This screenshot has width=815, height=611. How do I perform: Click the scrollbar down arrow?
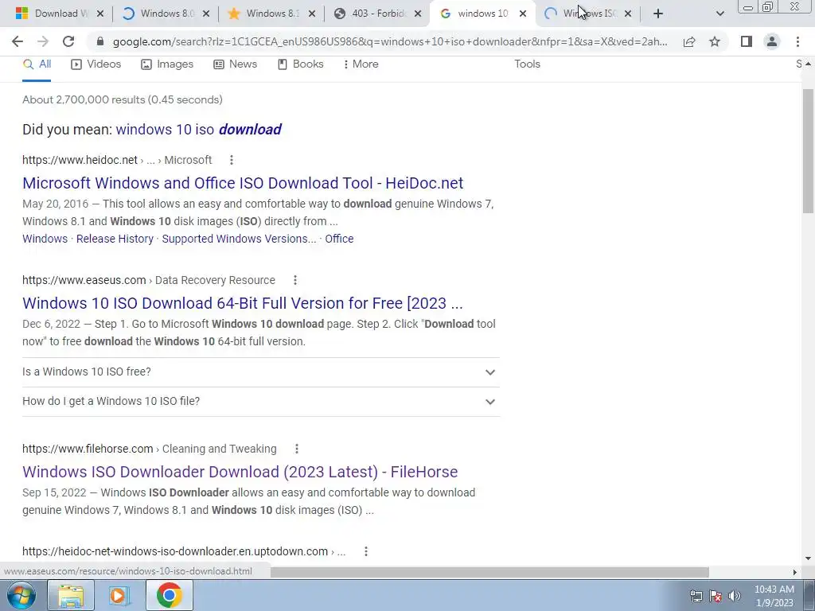click(x=808, y=558)
